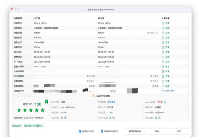Click the green check icon in 后置摄像头 row
Viewport: 201px width, 137px height.
coord(163,81)
